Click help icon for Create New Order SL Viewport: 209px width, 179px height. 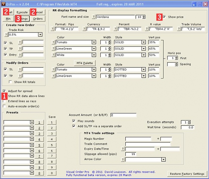(20, 42)
